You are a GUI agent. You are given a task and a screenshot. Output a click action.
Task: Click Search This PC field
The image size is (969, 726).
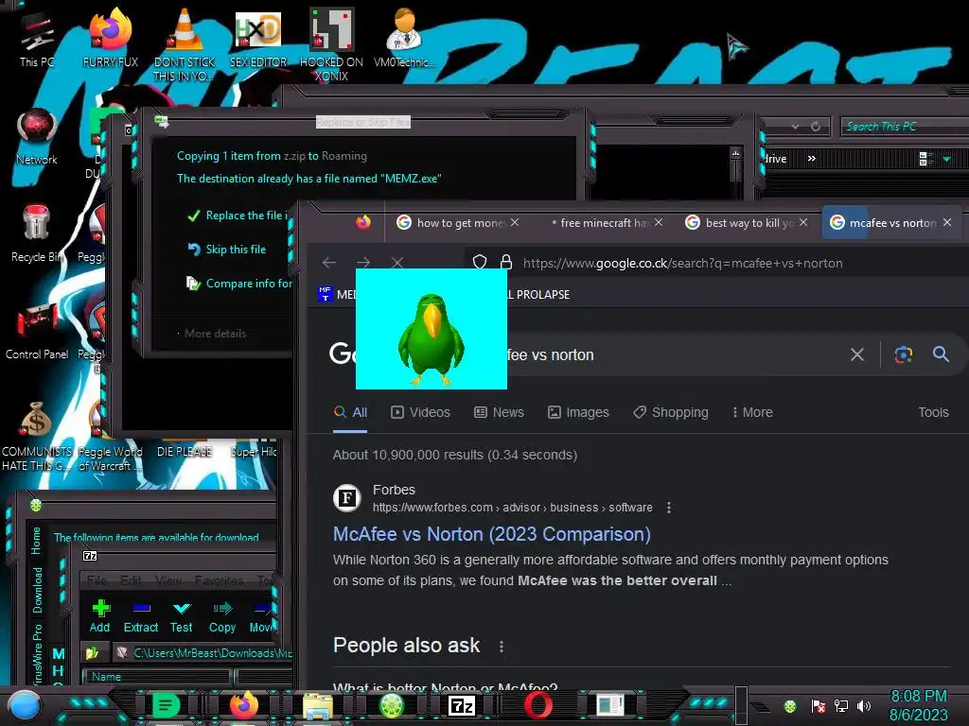coord(904,127)
